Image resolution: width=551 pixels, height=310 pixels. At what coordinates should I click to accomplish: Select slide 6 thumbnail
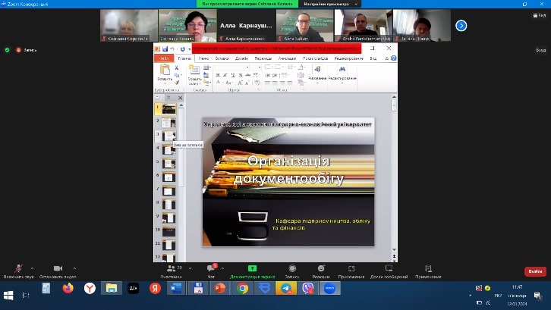coord(168,177)
